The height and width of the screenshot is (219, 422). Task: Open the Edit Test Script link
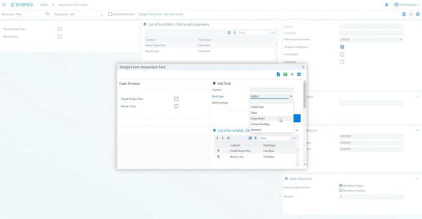(x=173, y=14)
